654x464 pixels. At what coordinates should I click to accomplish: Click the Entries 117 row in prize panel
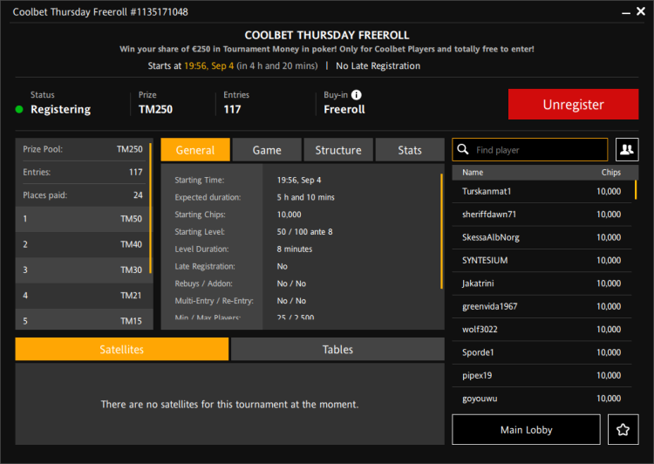coord(83,173)
